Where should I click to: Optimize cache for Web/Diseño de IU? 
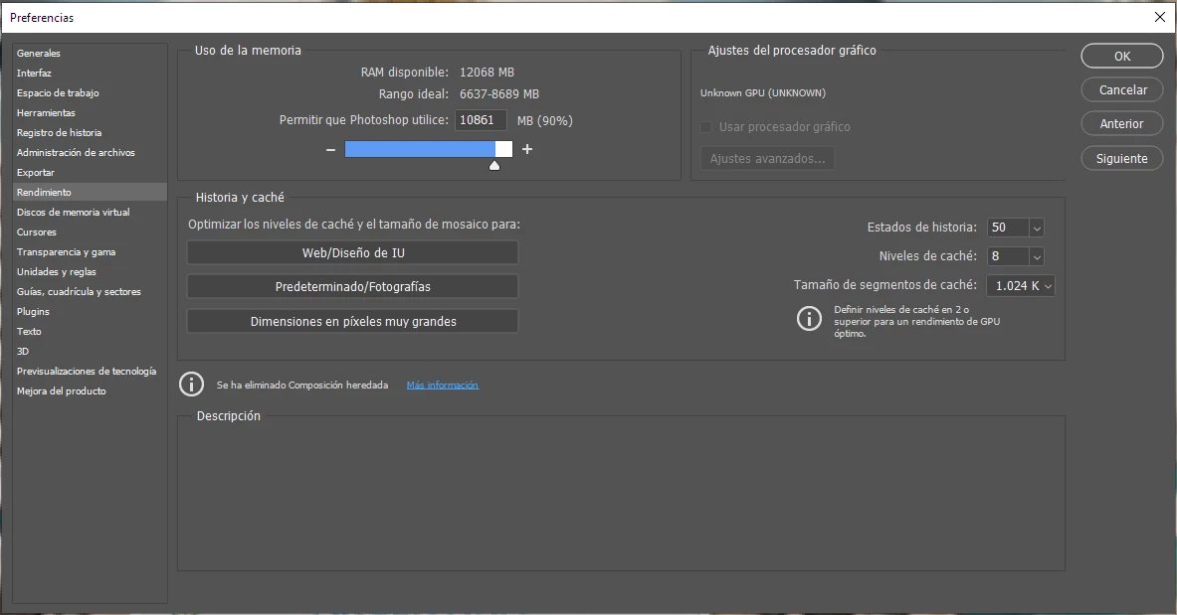(x=353, y=252)
